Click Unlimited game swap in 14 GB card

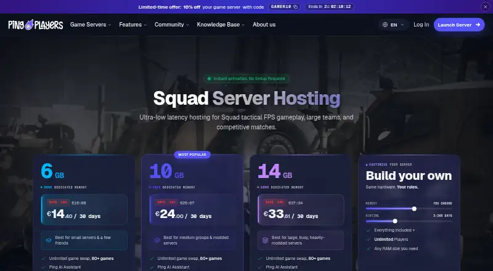pyautogui.click(x=298, y=259)
